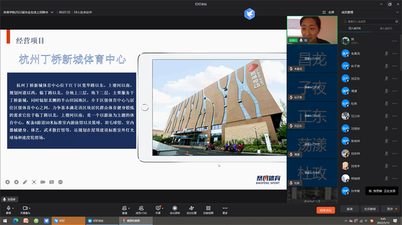Click the Mute All button
Viewport: 402px width, 225px height.
(370, 209)
